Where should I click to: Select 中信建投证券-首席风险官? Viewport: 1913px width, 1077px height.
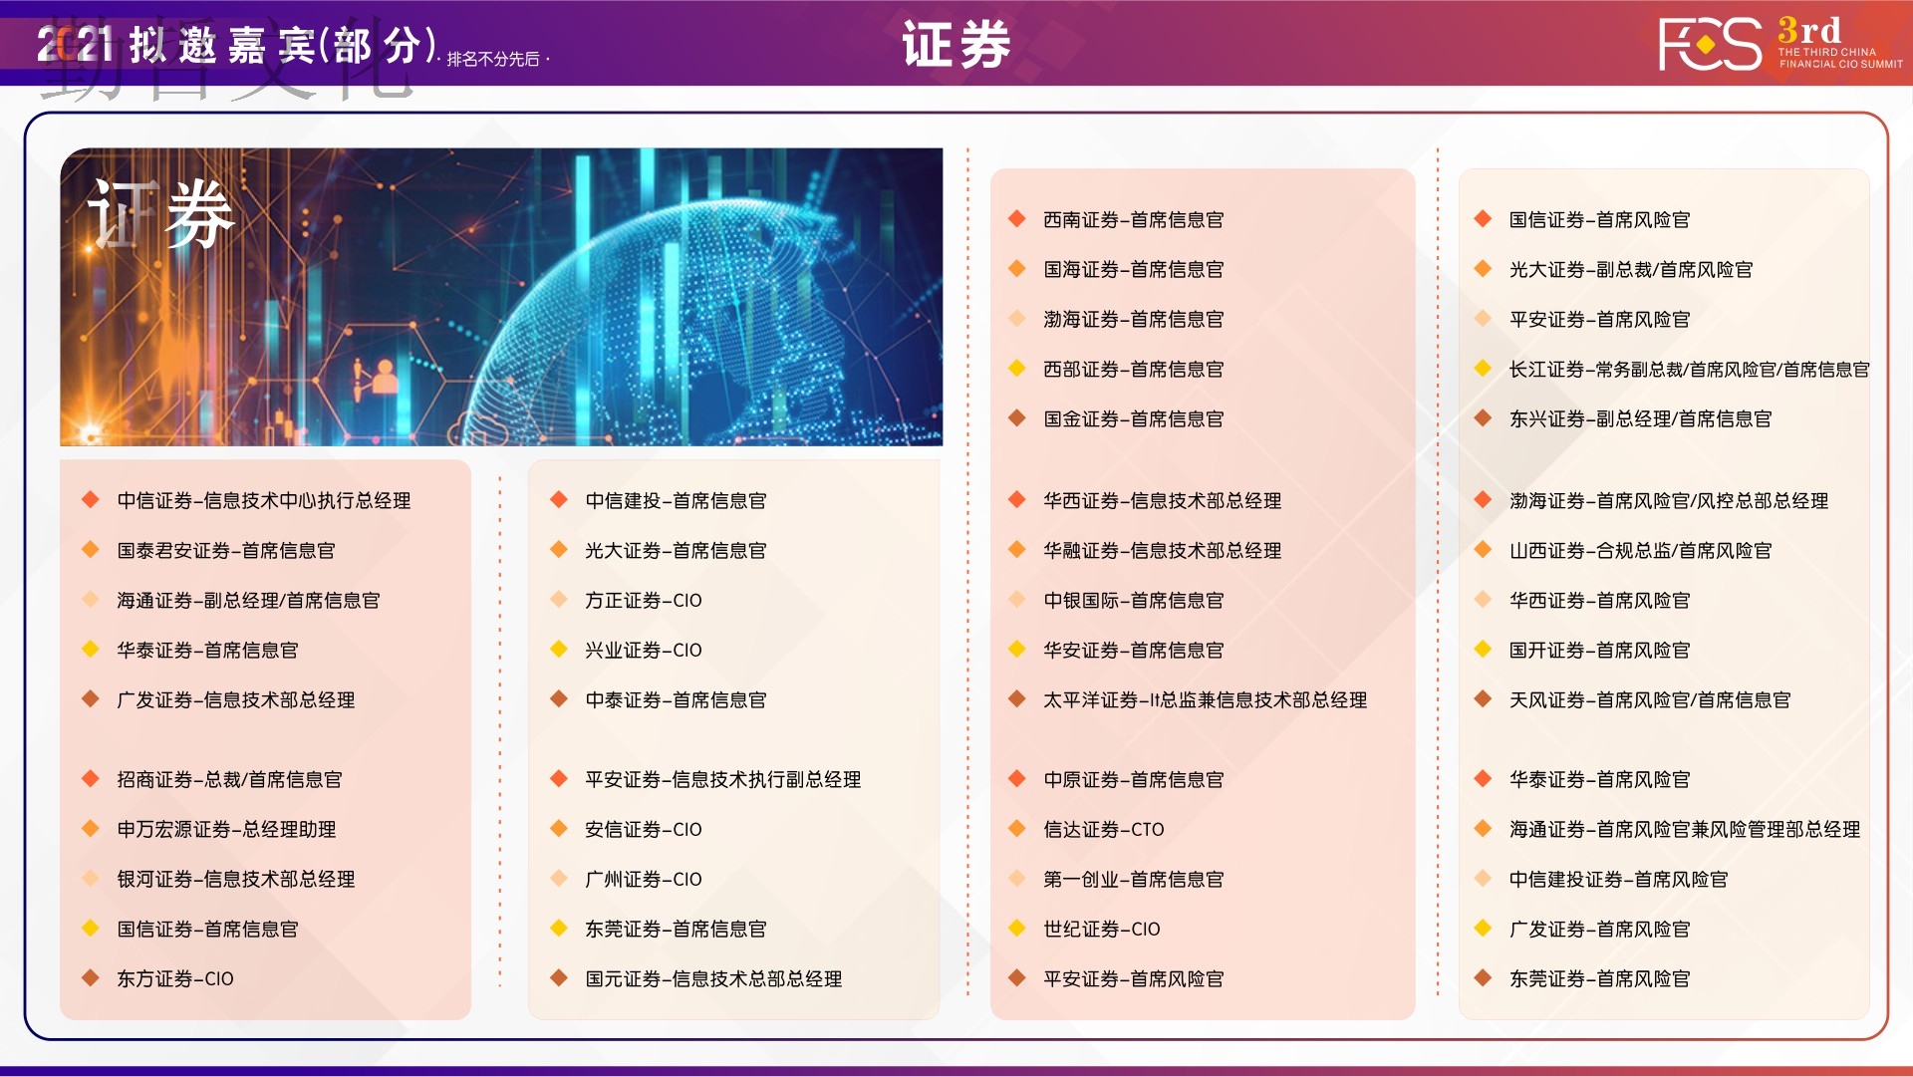tap(1619, 880)
